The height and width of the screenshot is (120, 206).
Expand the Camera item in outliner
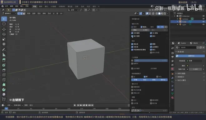tap(177, 19)
